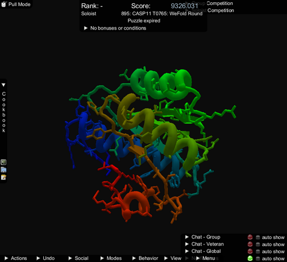The width and height of the screenshot is (287, 262).
Task: Open the cookbook blue folder icon
Action: coord(3,170)
